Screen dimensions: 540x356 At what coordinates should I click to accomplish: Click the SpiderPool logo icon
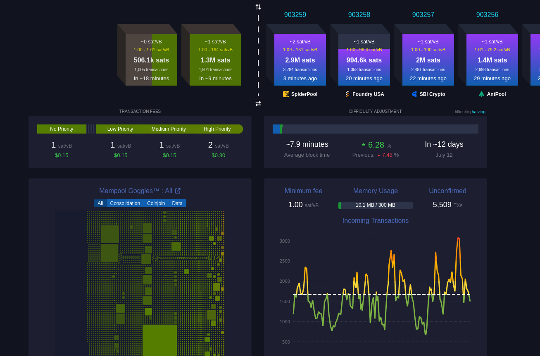pos(286,94)
